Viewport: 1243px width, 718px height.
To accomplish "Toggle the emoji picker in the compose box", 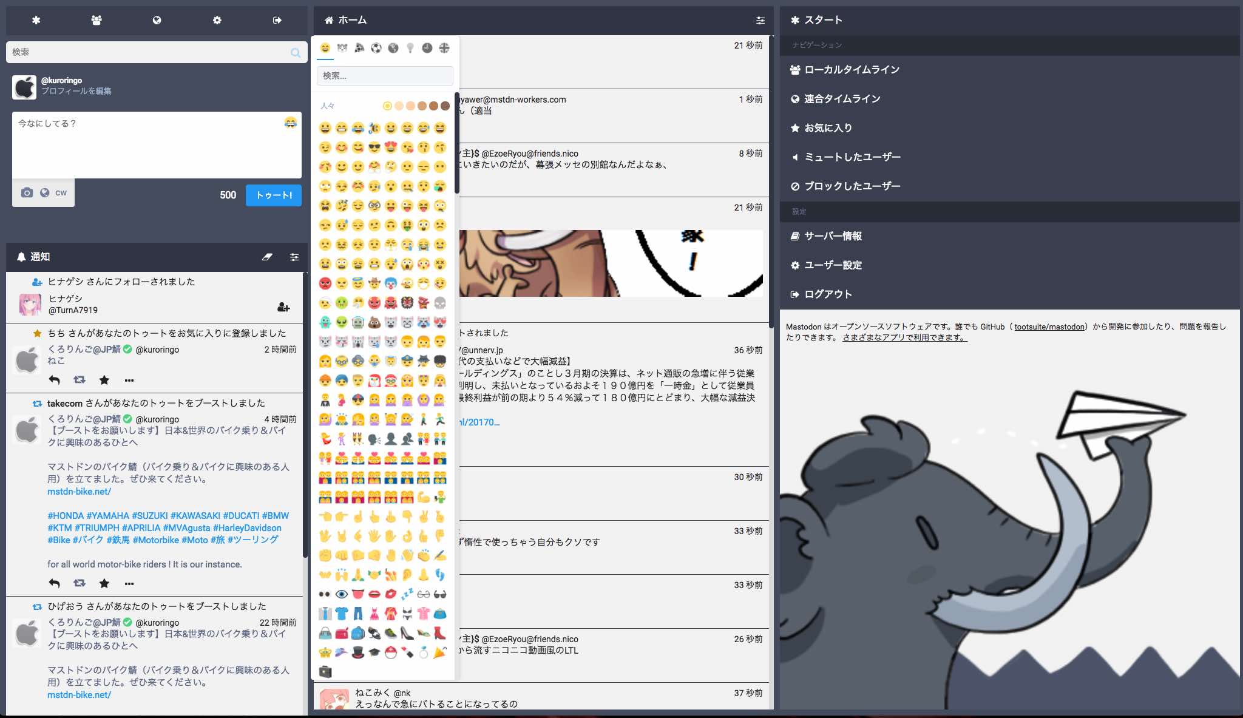I will coord(291,123).
